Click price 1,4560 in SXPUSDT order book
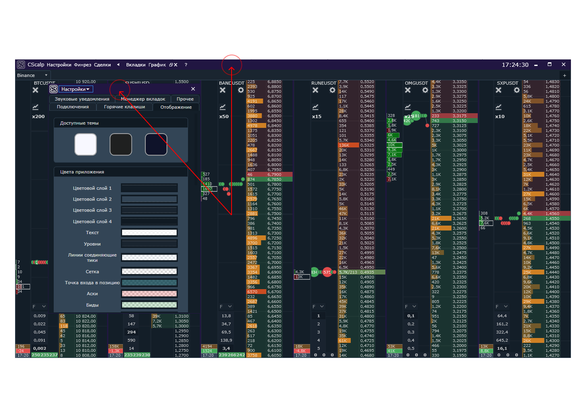 pyautogui.click(x=552, y=213)
